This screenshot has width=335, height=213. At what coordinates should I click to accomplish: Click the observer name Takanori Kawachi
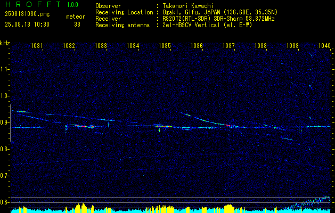click(188, 6)
